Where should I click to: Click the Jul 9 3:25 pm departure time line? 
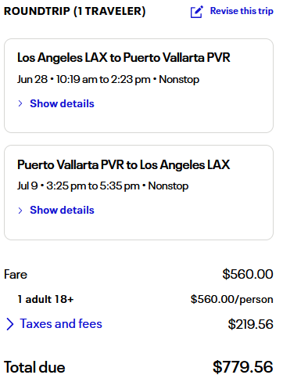(102, 186)
